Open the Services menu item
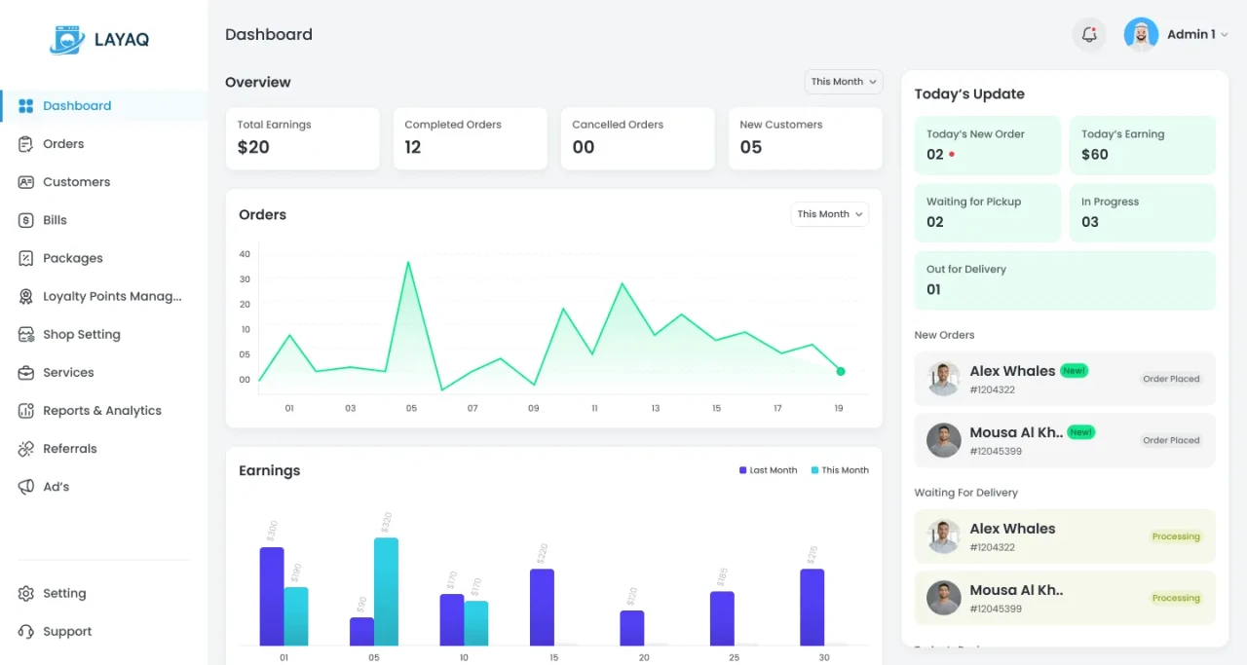The height and width of the screenshot is (665, 1247). tap(68, 372)
